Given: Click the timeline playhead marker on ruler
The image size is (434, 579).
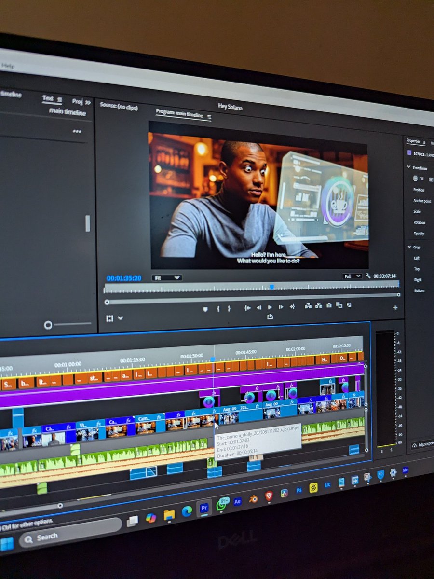Looking at the screenshot, I should click(213, 359).
